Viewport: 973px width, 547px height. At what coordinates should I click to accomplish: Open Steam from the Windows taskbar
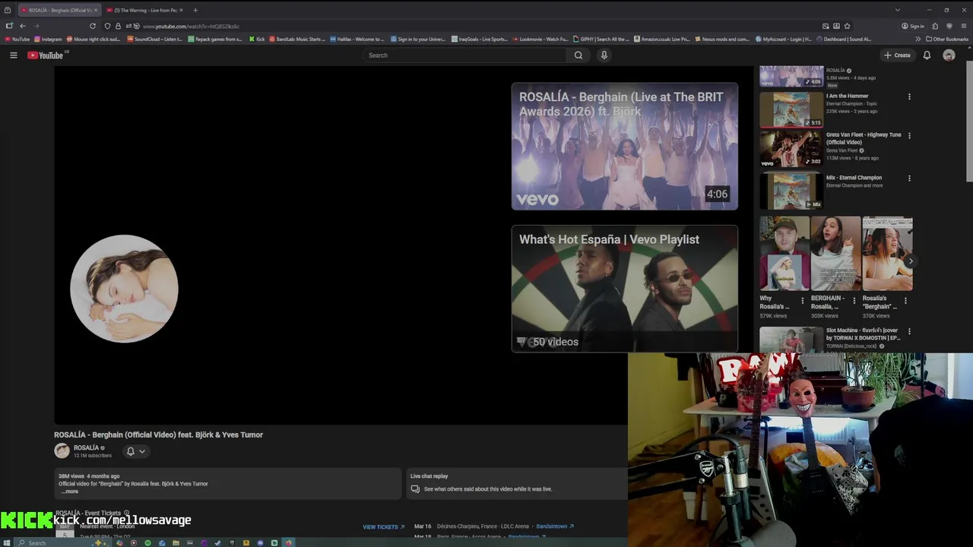pyautogui.click(x=217, y=542)
